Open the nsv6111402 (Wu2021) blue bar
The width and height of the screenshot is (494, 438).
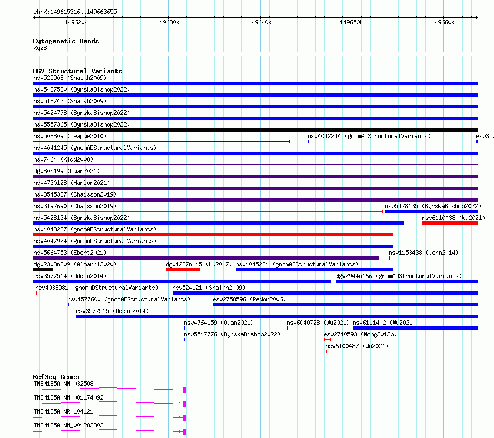416,328
